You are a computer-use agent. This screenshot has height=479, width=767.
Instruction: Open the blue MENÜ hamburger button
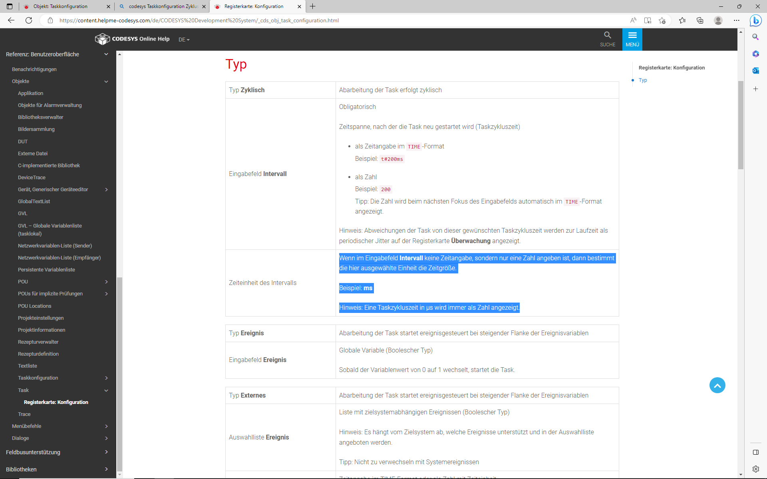[632, 39]
